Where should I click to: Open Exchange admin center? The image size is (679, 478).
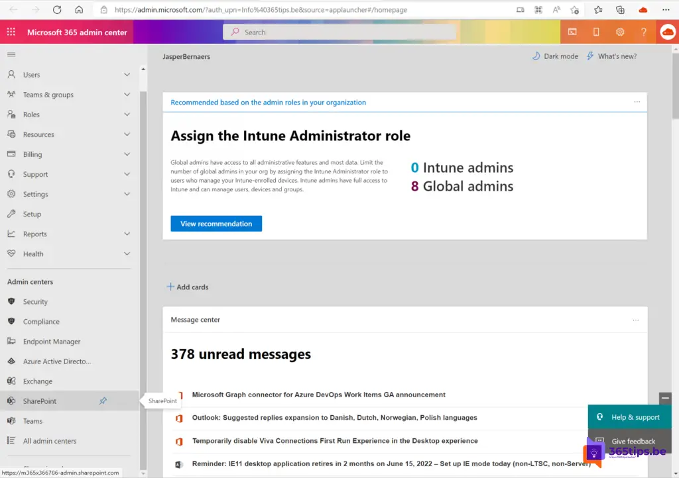coord(38,381)
